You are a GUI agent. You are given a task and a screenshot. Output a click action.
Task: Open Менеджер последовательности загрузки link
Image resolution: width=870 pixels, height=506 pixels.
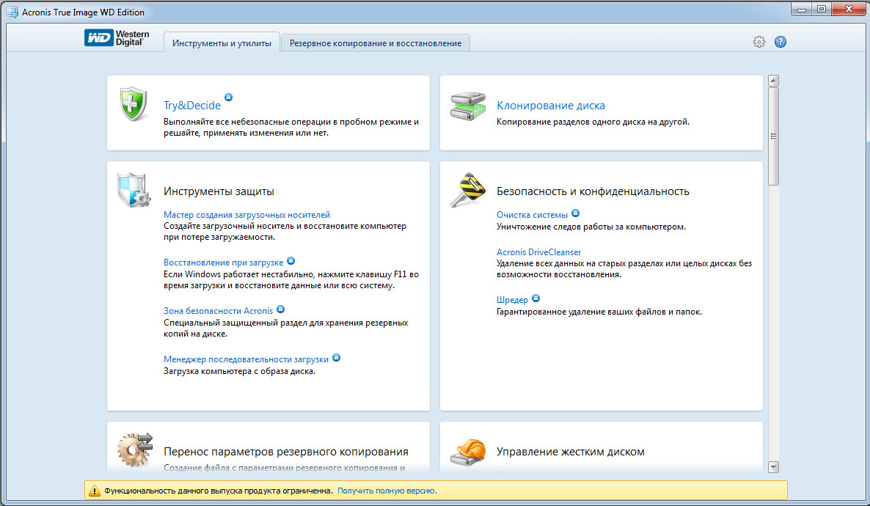246,359
